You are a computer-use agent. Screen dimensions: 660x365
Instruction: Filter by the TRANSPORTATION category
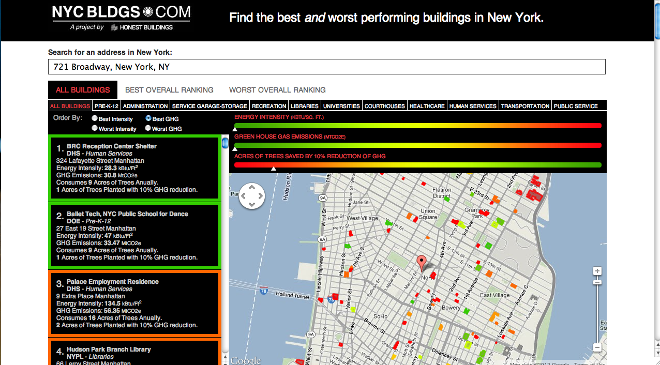pos(526,106)
